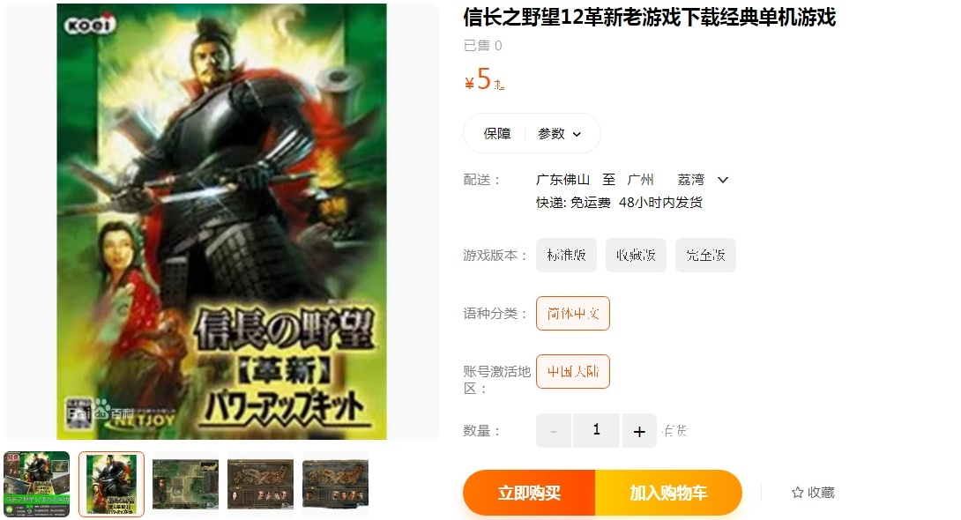This screenshot has height=520, width=961.
Task: View the fourth screenshot thumbnail
Action: click(x=260, y=484)
